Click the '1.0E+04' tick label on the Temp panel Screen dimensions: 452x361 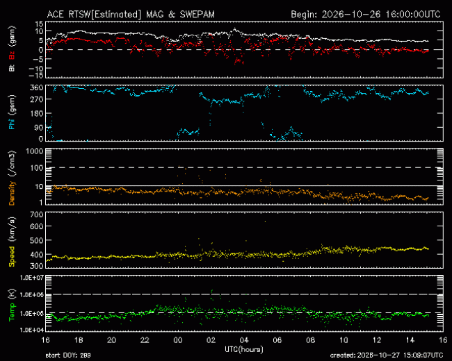coord(31,330)
